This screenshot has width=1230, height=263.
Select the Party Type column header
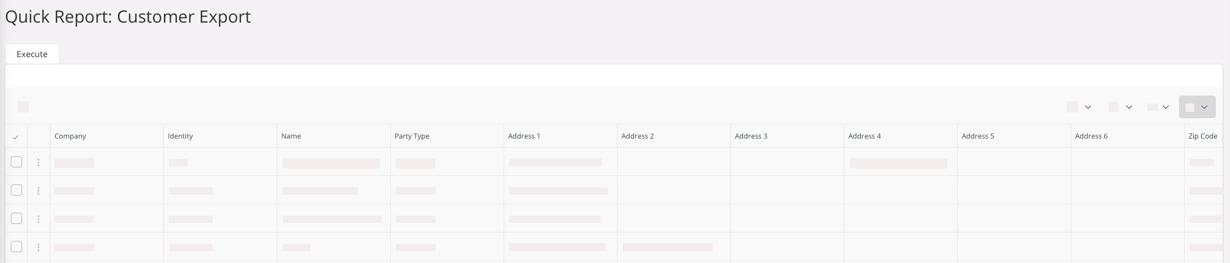pyautogui.click(x=412, y=136)
